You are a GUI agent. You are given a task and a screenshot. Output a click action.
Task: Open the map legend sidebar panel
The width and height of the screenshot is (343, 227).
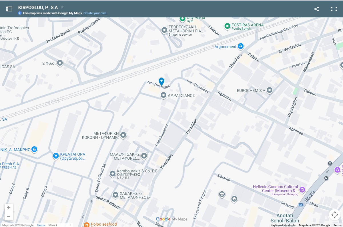(x=9, y=9)
